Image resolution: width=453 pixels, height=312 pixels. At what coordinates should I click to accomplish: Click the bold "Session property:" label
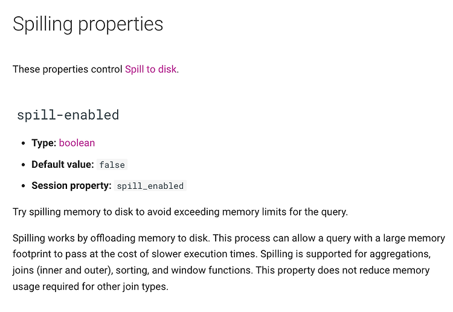[x=71, y=186]
